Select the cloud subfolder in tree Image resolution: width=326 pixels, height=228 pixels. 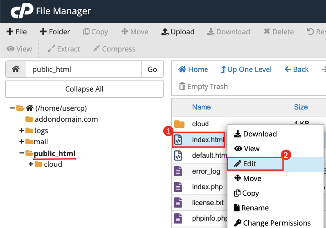53,164
